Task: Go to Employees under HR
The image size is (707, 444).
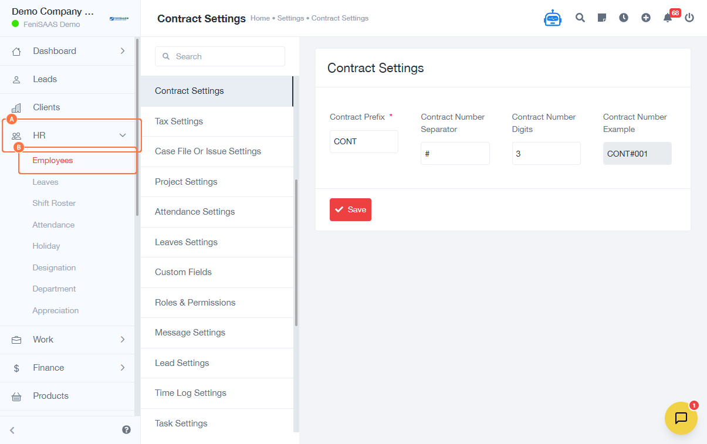Action: coord(53,161)
